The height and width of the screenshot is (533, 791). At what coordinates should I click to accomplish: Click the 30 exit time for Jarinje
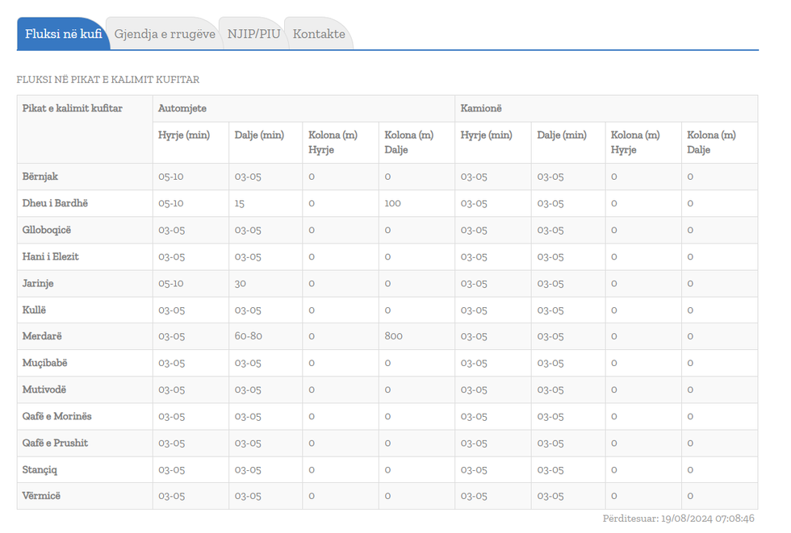click(x=241, y=283)
